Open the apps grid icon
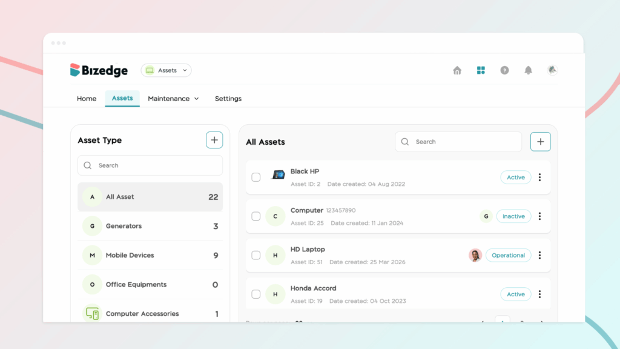 [x=481, y=70]
